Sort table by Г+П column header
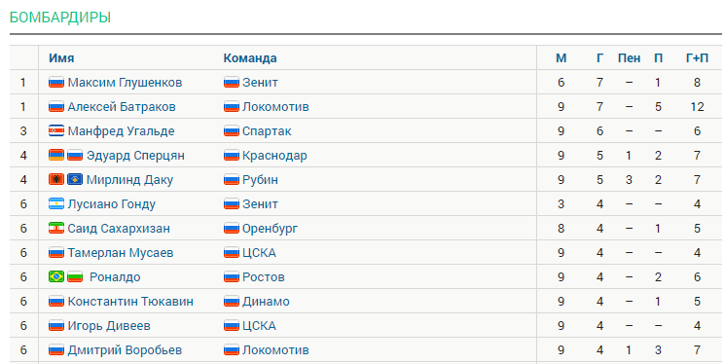The height and width of the screenshot is (364, 724). point(697,58)
